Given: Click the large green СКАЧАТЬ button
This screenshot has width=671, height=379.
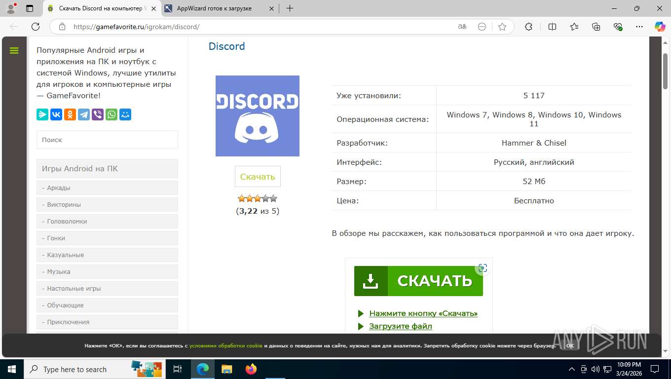Looking at the screenshot, I should (x=418, y=281).
